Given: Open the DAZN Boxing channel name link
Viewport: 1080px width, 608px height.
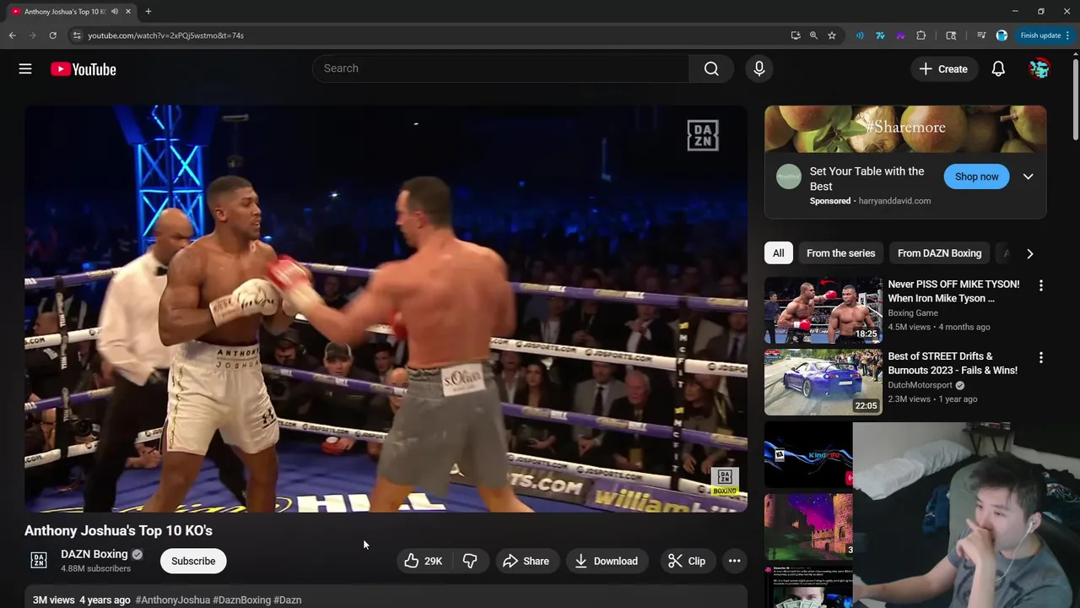Looking at the screenshot, I should [94, 554].
